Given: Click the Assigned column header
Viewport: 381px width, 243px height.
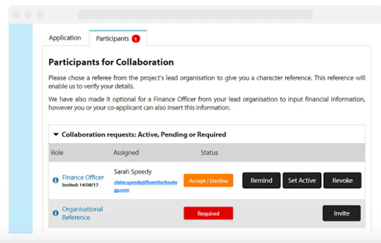Looking at the screenshot, I should 126,153.
